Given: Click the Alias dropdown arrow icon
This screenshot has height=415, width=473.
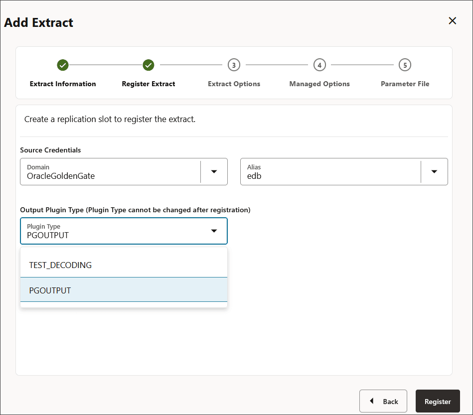Looking at the screenshot, I should (x=435, y=171).
